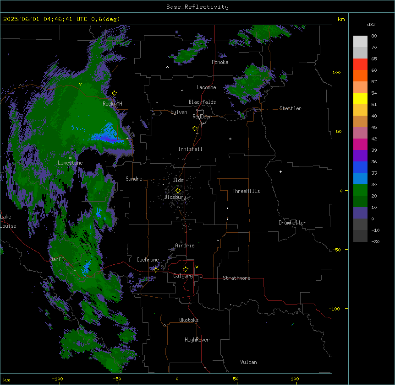
Task: Click the RockyMH label
Action: tap(112, 104)
